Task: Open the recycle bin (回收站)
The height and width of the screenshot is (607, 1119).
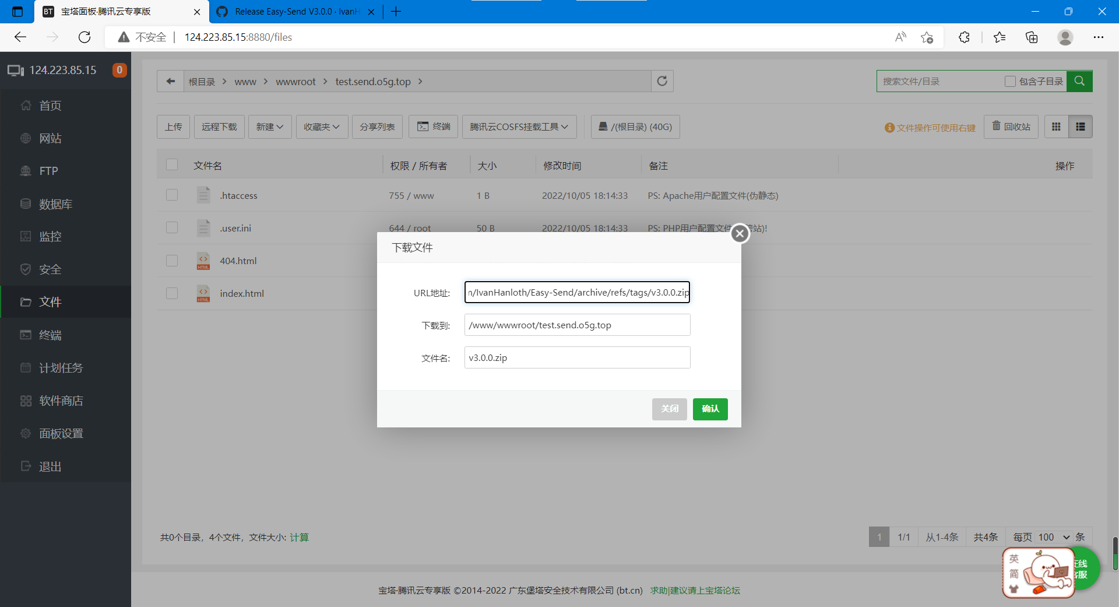Action: point(1011,127)
